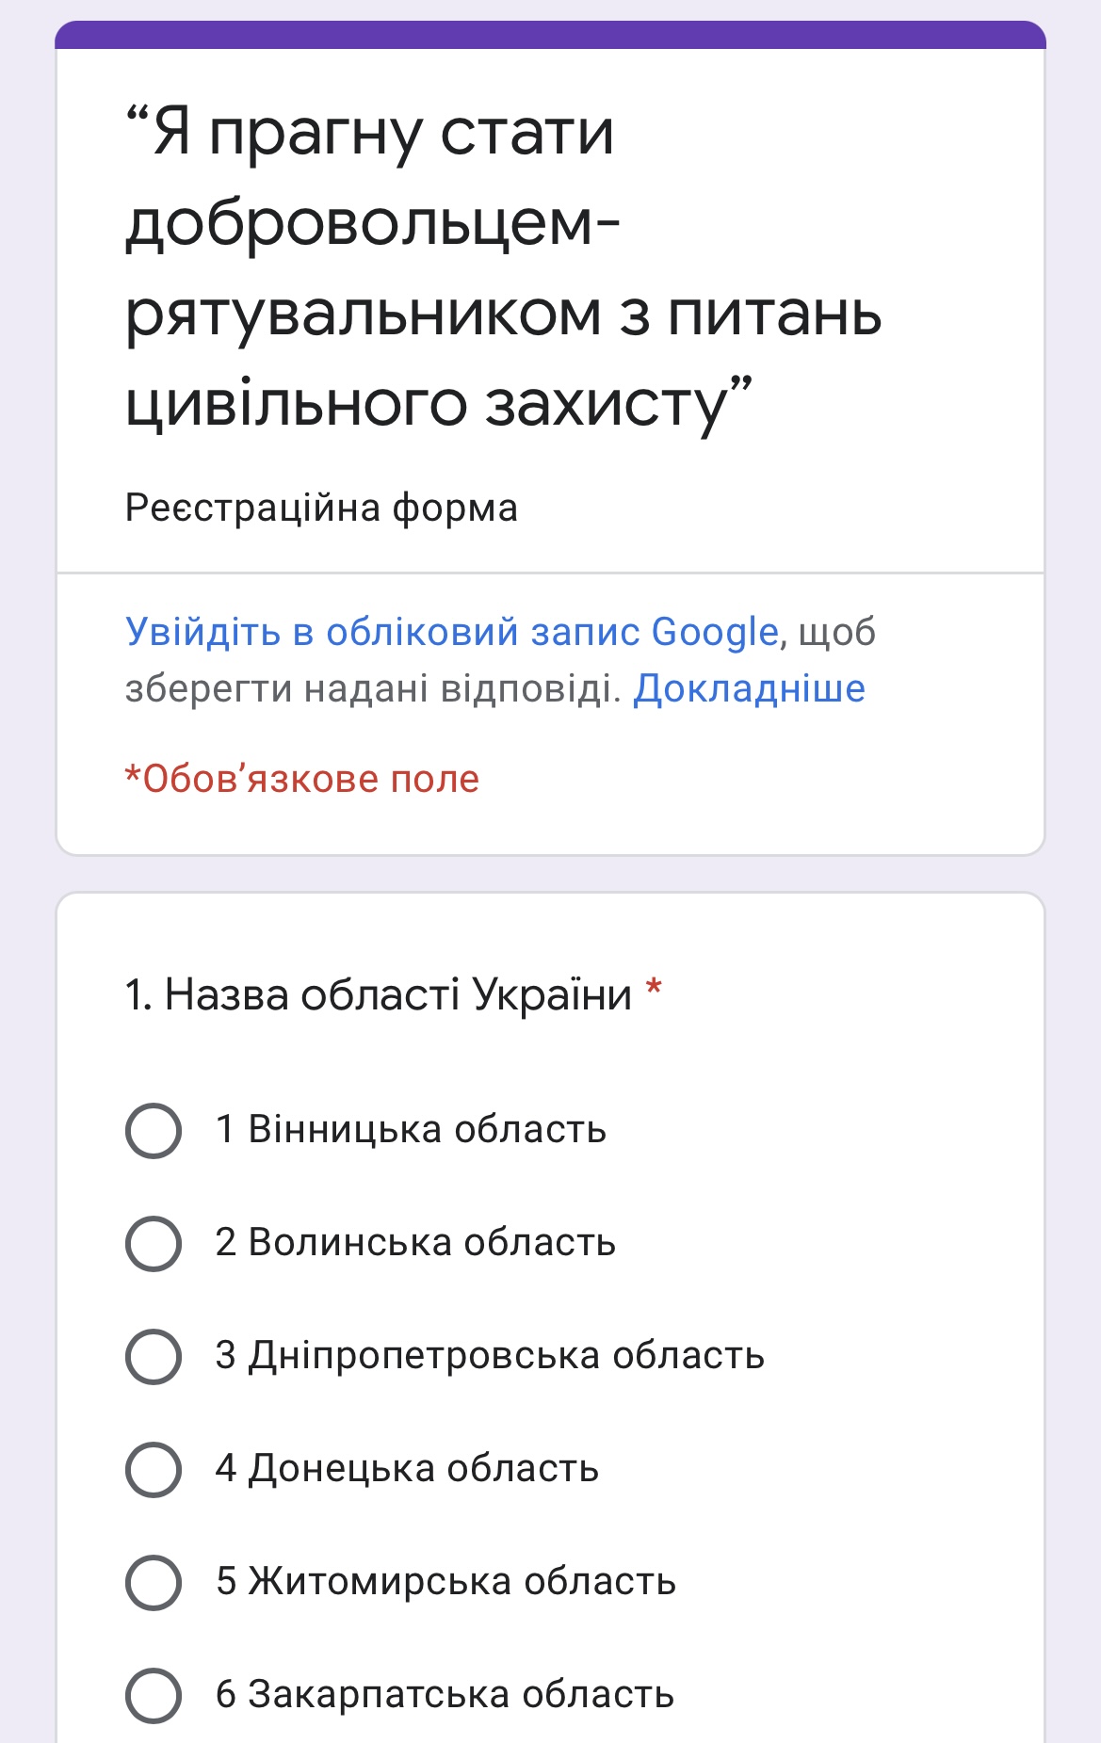Viewport: 1101px width, 1743px height.
Task: Click the 'Реєстраційна форма' subtitle
Action: pos(321,508)
